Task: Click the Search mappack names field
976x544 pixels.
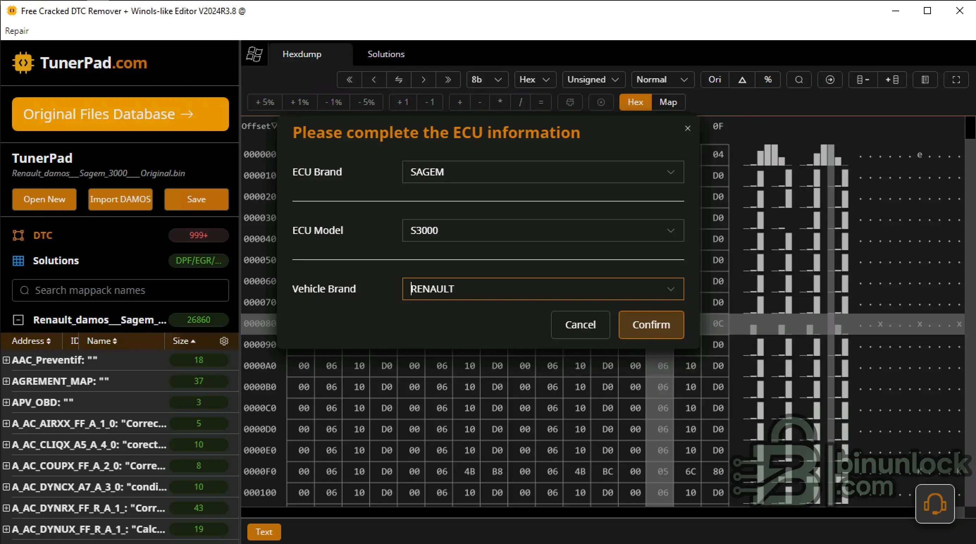Action: coord(120,290)
